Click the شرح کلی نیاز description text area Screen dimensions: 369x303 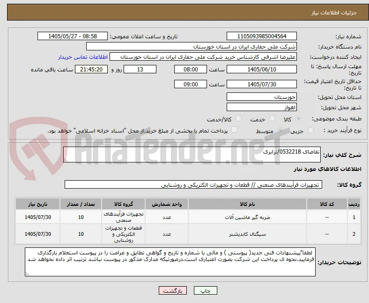(x=192, y=155)
